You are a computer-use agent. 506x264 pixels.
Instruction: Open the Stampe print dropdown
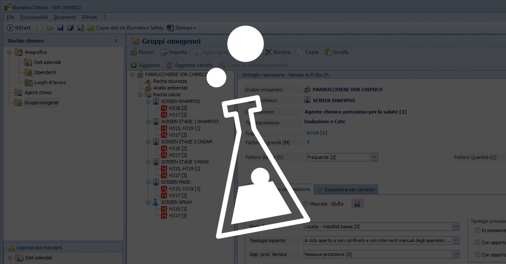[x=182, y=28]
